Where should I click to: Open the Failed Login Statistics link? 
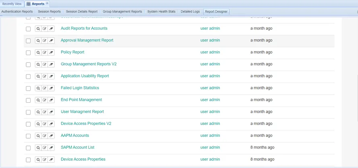pyautogui.click(x=80, y=88)
